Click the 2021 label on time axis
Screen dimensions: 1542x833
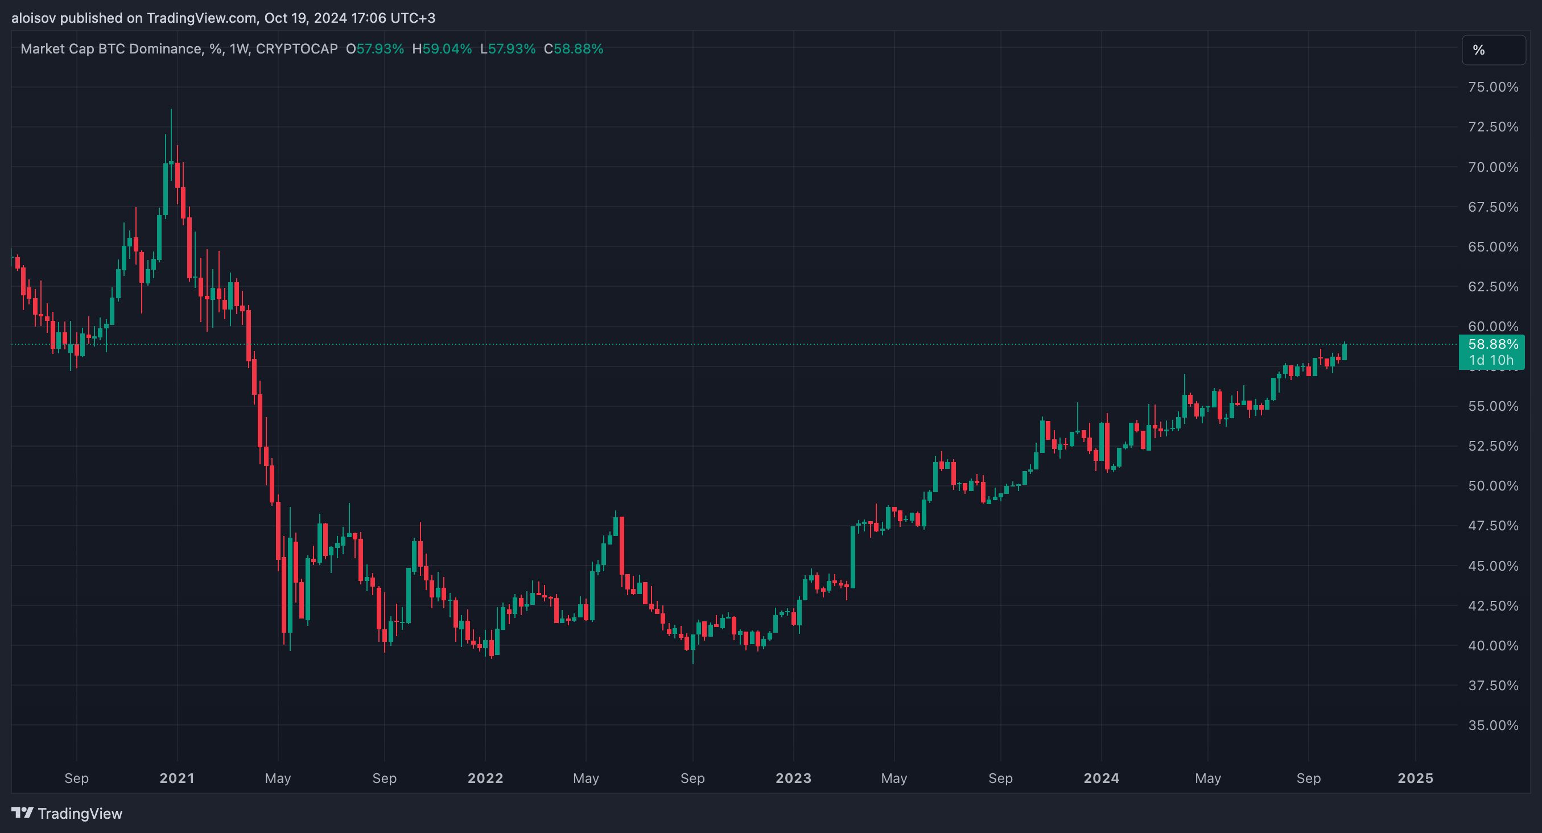tap(177, 778)
